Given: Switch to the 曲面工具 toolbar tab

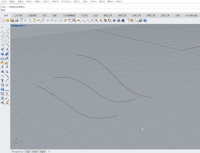Looking at the screenshot, I should pos(122,15).
